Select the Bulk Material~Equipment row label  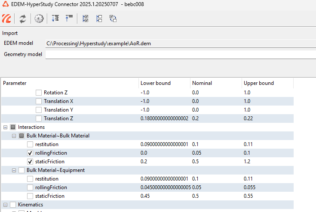55,170
